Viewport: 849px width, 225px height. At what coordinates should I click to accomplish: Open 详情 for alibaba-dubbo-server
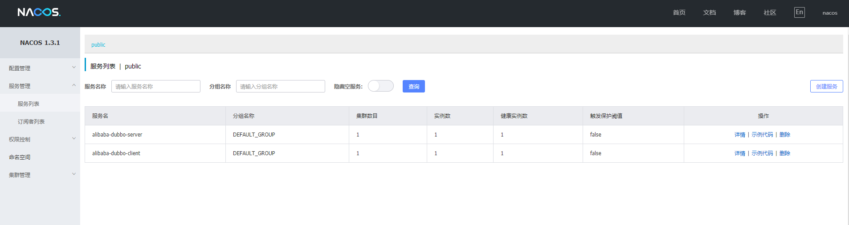740,134
